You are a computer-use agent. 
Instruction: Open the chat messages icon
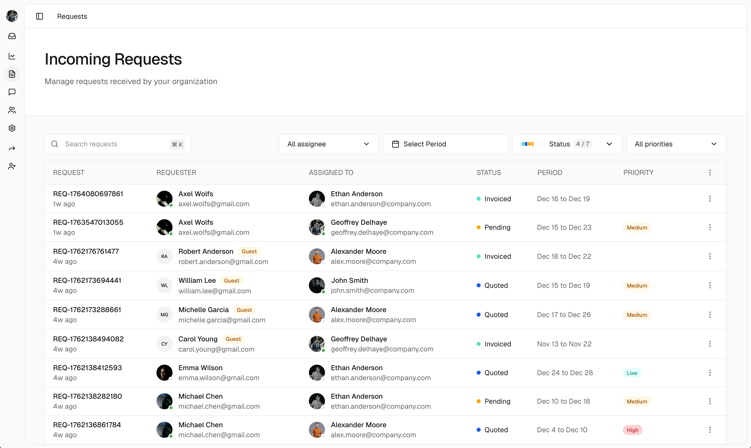[12, 92]
